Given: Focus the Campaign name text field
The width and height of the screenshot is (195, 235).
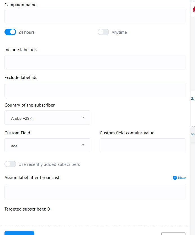Looking at the screenshot, I should point(95,16).
